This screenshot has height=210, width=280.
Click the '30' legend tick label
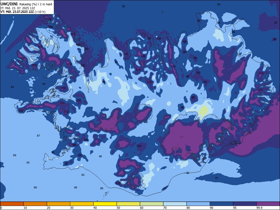coord(72,208)
